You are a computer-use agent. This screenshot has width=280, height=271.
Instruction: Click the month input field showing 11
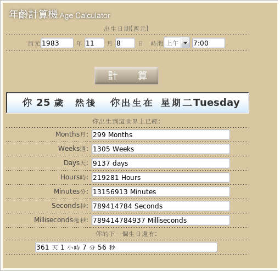pyautogui.click(x=94, y=43)
